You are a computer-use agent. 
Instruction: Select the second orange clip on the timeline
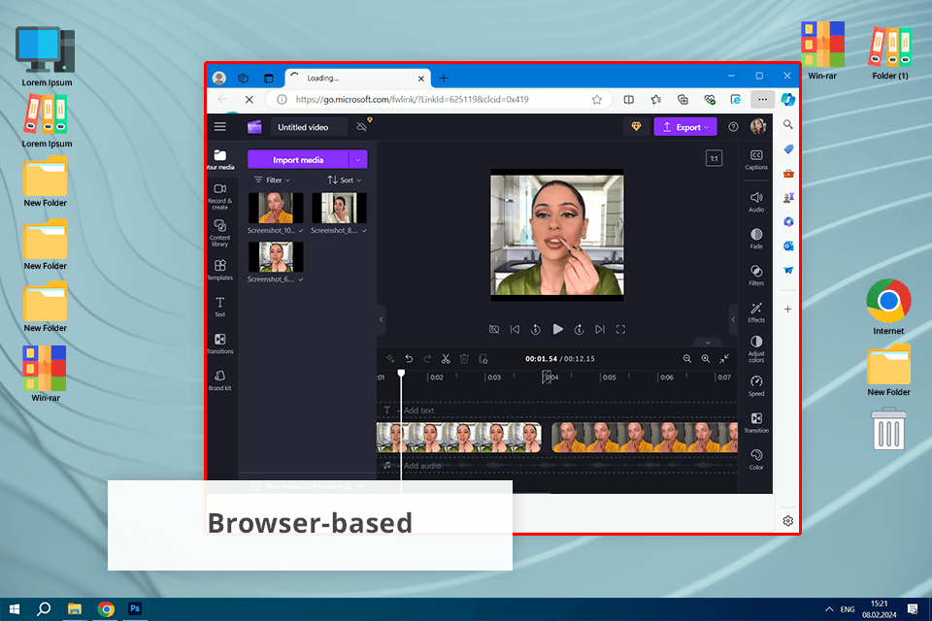pos(645,438)
